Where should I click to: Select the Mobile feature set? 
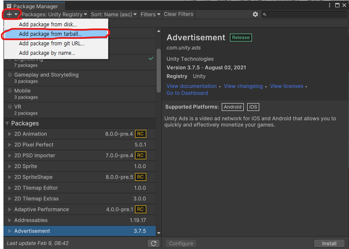80,94
